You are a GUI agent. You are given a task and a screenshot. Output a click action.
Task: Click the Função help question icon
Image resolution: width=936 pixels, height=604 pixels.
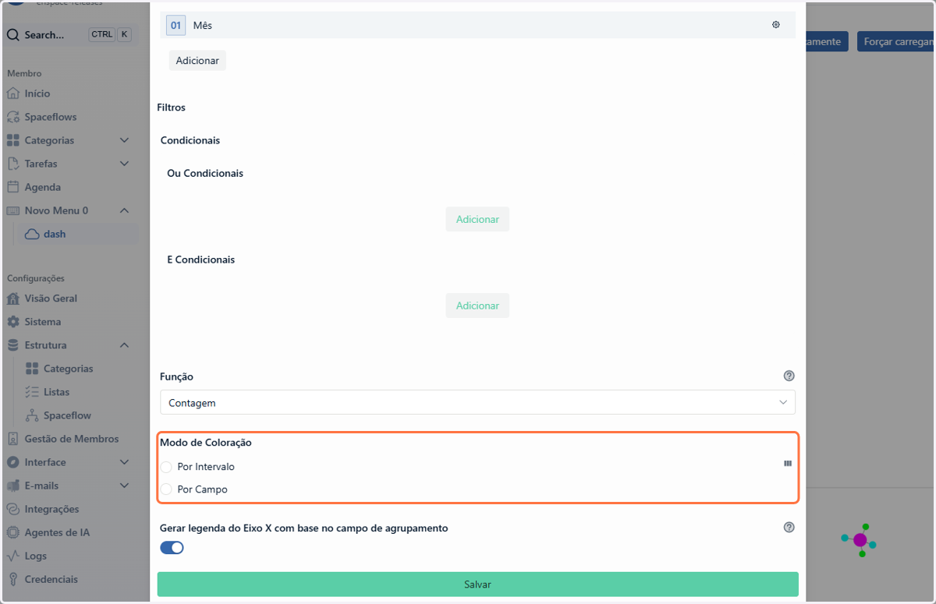[789, 376]
